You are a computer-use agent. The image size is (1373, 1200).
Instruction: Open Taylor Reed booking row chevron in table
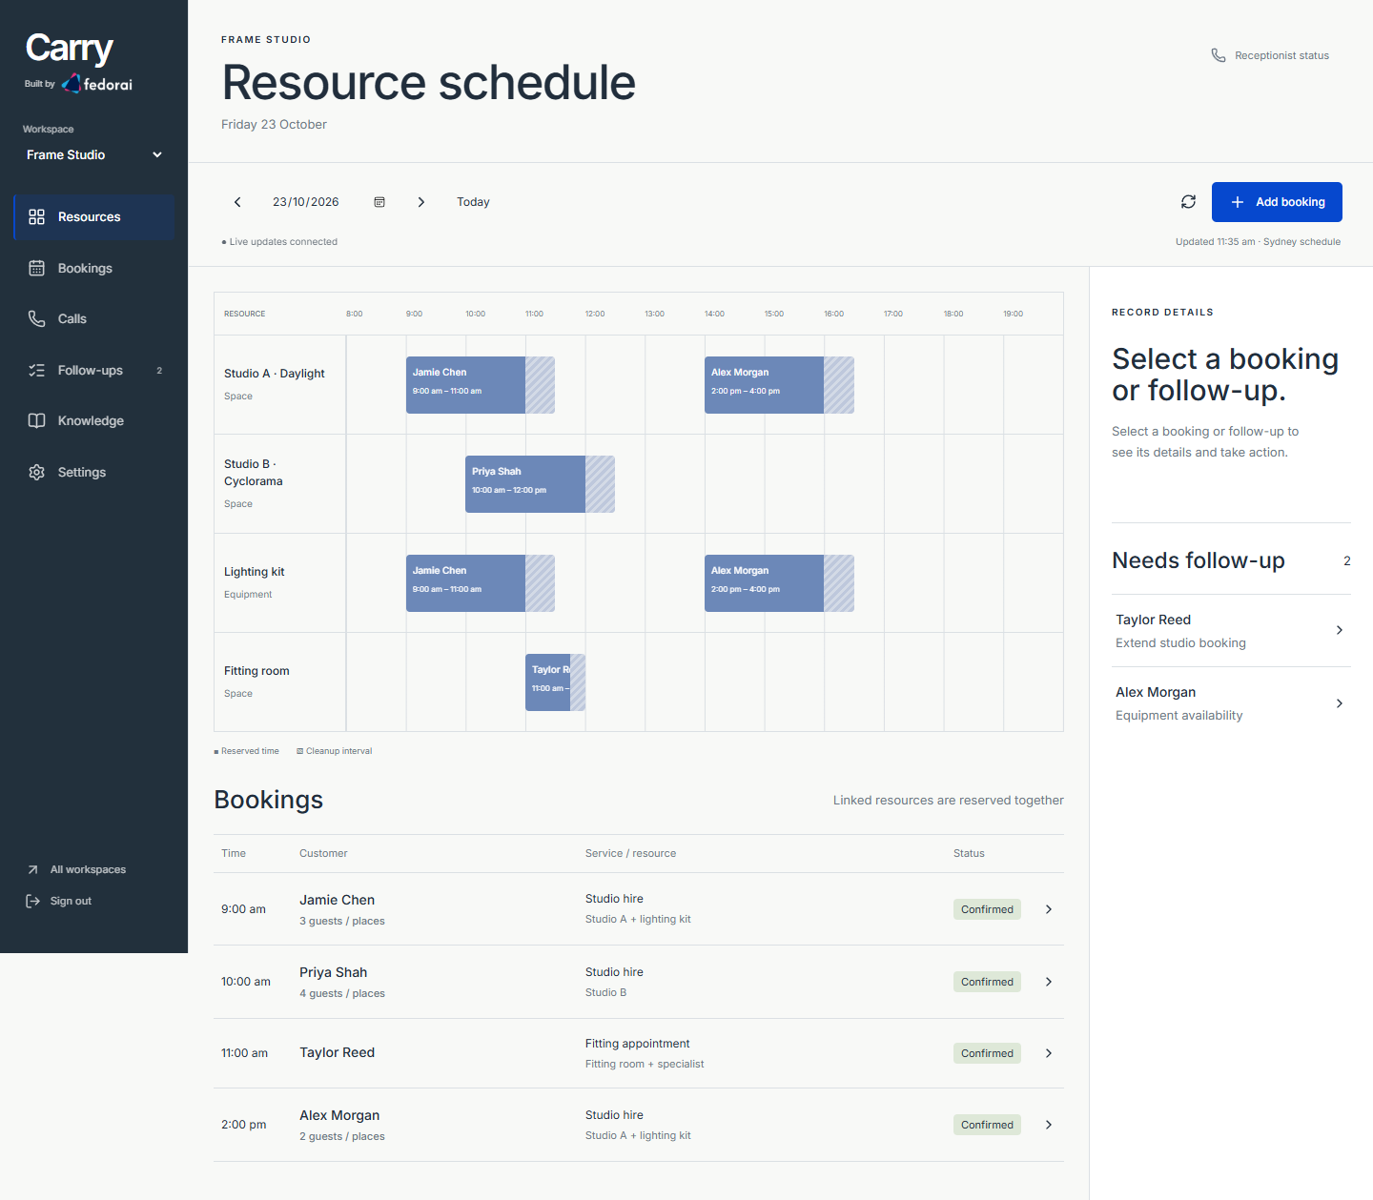tap(1049, 1053)
